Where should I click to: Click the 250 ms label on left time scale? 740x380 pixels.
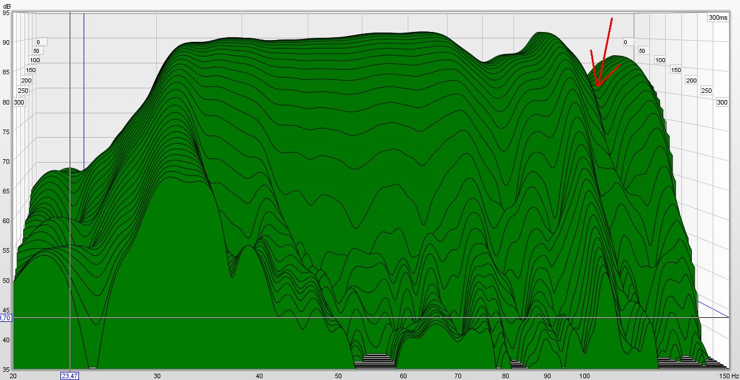pyautogui.click(x=23, y=91)
